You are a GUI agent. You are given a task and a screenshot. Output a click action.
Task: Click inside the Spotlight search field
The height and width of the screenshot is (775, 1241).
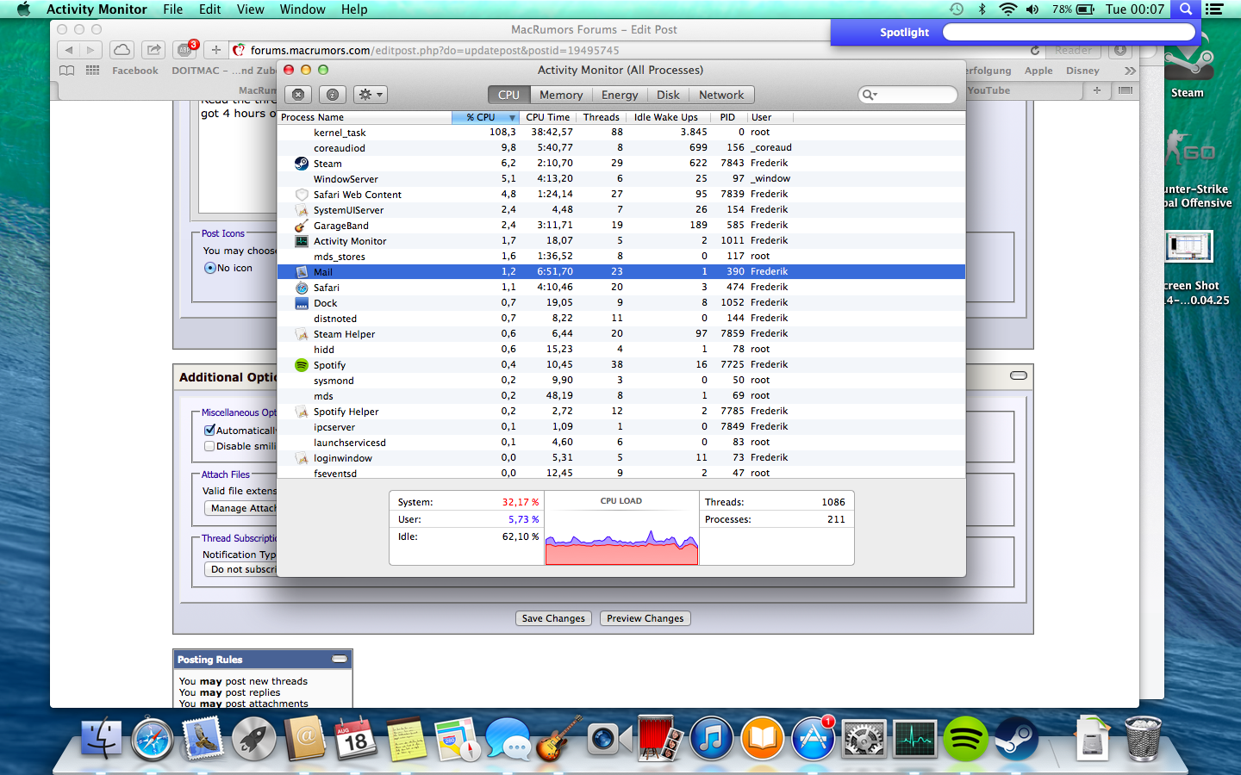click(1069, 32)
